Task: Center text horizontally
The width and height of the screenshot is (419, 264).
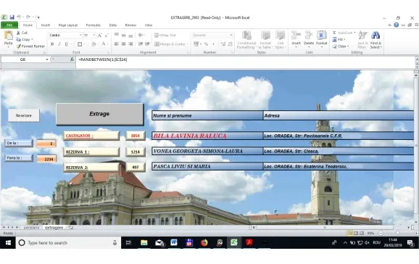Action: coord(123,44)
